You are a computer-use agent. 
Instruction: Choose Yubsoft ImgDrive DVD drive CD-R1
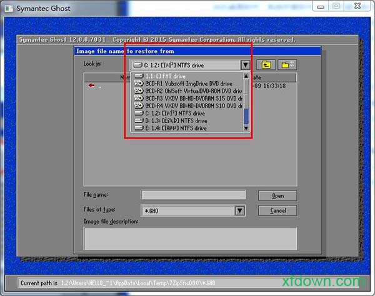pyautogui.click(x=187, y=84)
